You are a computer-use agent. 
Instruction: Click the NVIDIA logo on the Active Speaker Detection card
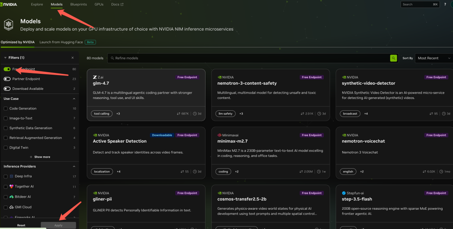pos(95,135)
